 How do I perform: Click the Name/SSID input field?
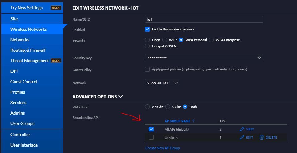coord(204,19)
